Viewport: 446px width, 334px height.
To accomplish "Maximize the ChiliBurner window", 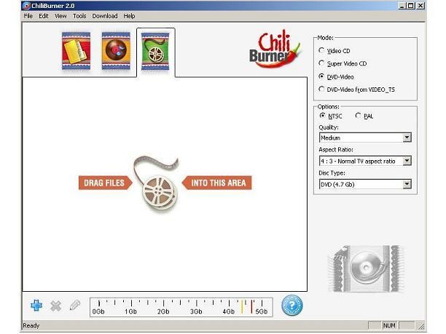I will (411, 5).
